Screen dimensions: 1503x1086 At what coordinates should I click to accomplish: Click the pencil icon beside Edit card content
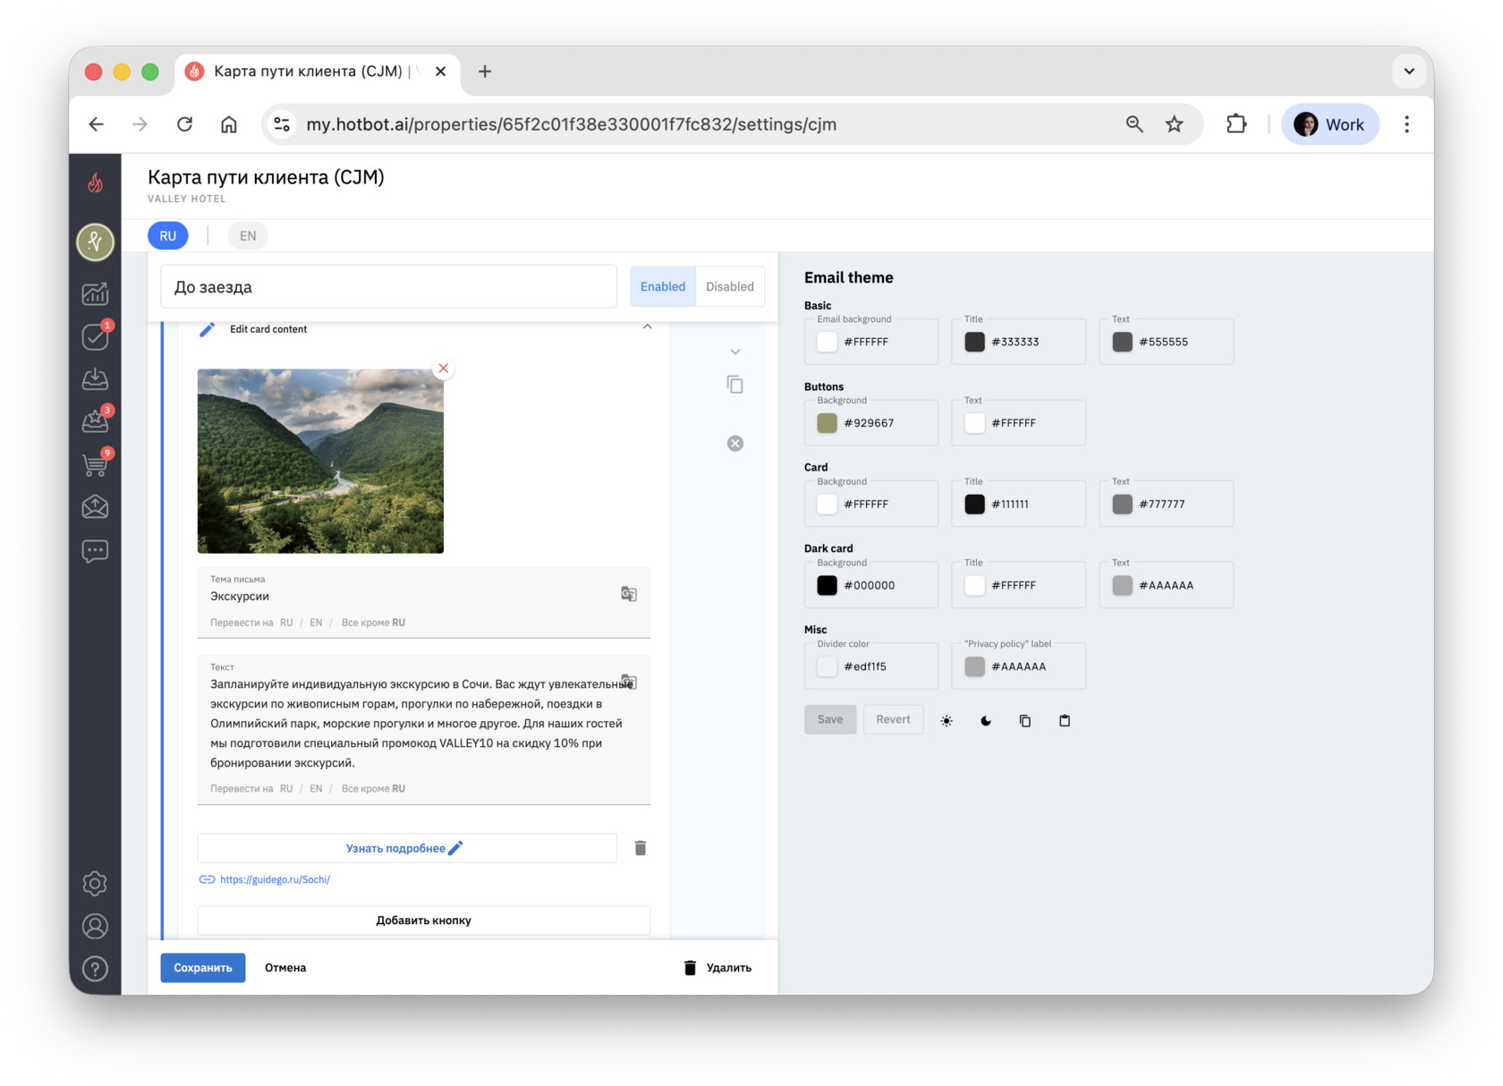(x=207, y=329)
